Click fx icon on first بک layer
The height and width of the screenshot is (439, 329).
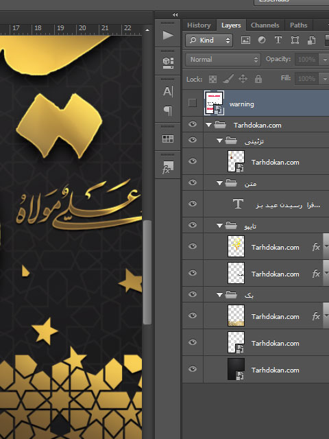316,316
